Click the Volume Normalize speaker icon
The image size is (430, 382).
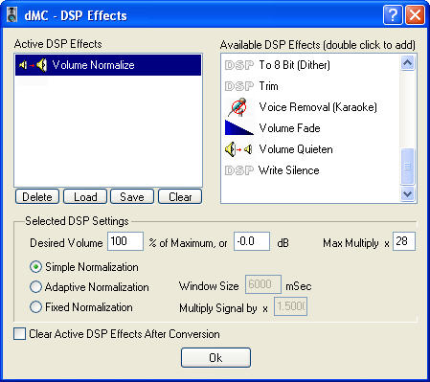coord(33,65)
